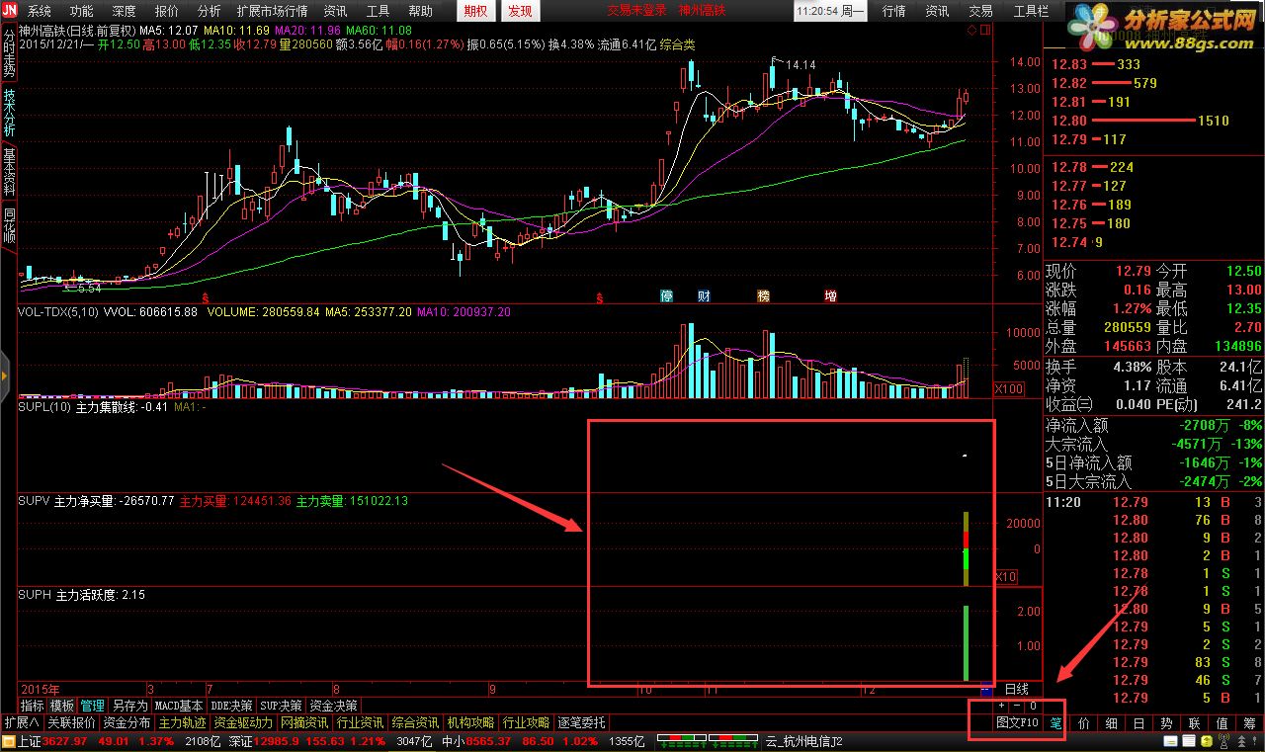Apply the 资金决策 template

(x=333, y=706)
